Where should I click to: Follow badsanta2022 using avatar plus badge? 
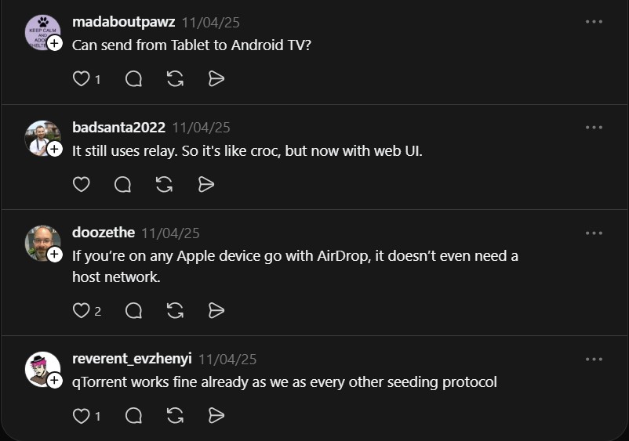tap(55, 149)
